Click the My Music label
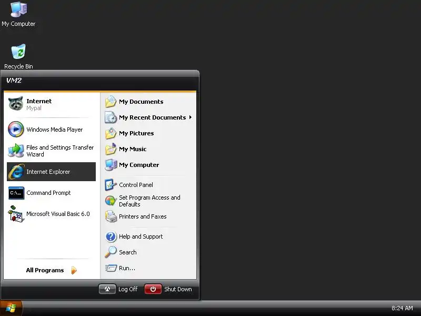This screenshot has width=421, height=316. point(133,149)
